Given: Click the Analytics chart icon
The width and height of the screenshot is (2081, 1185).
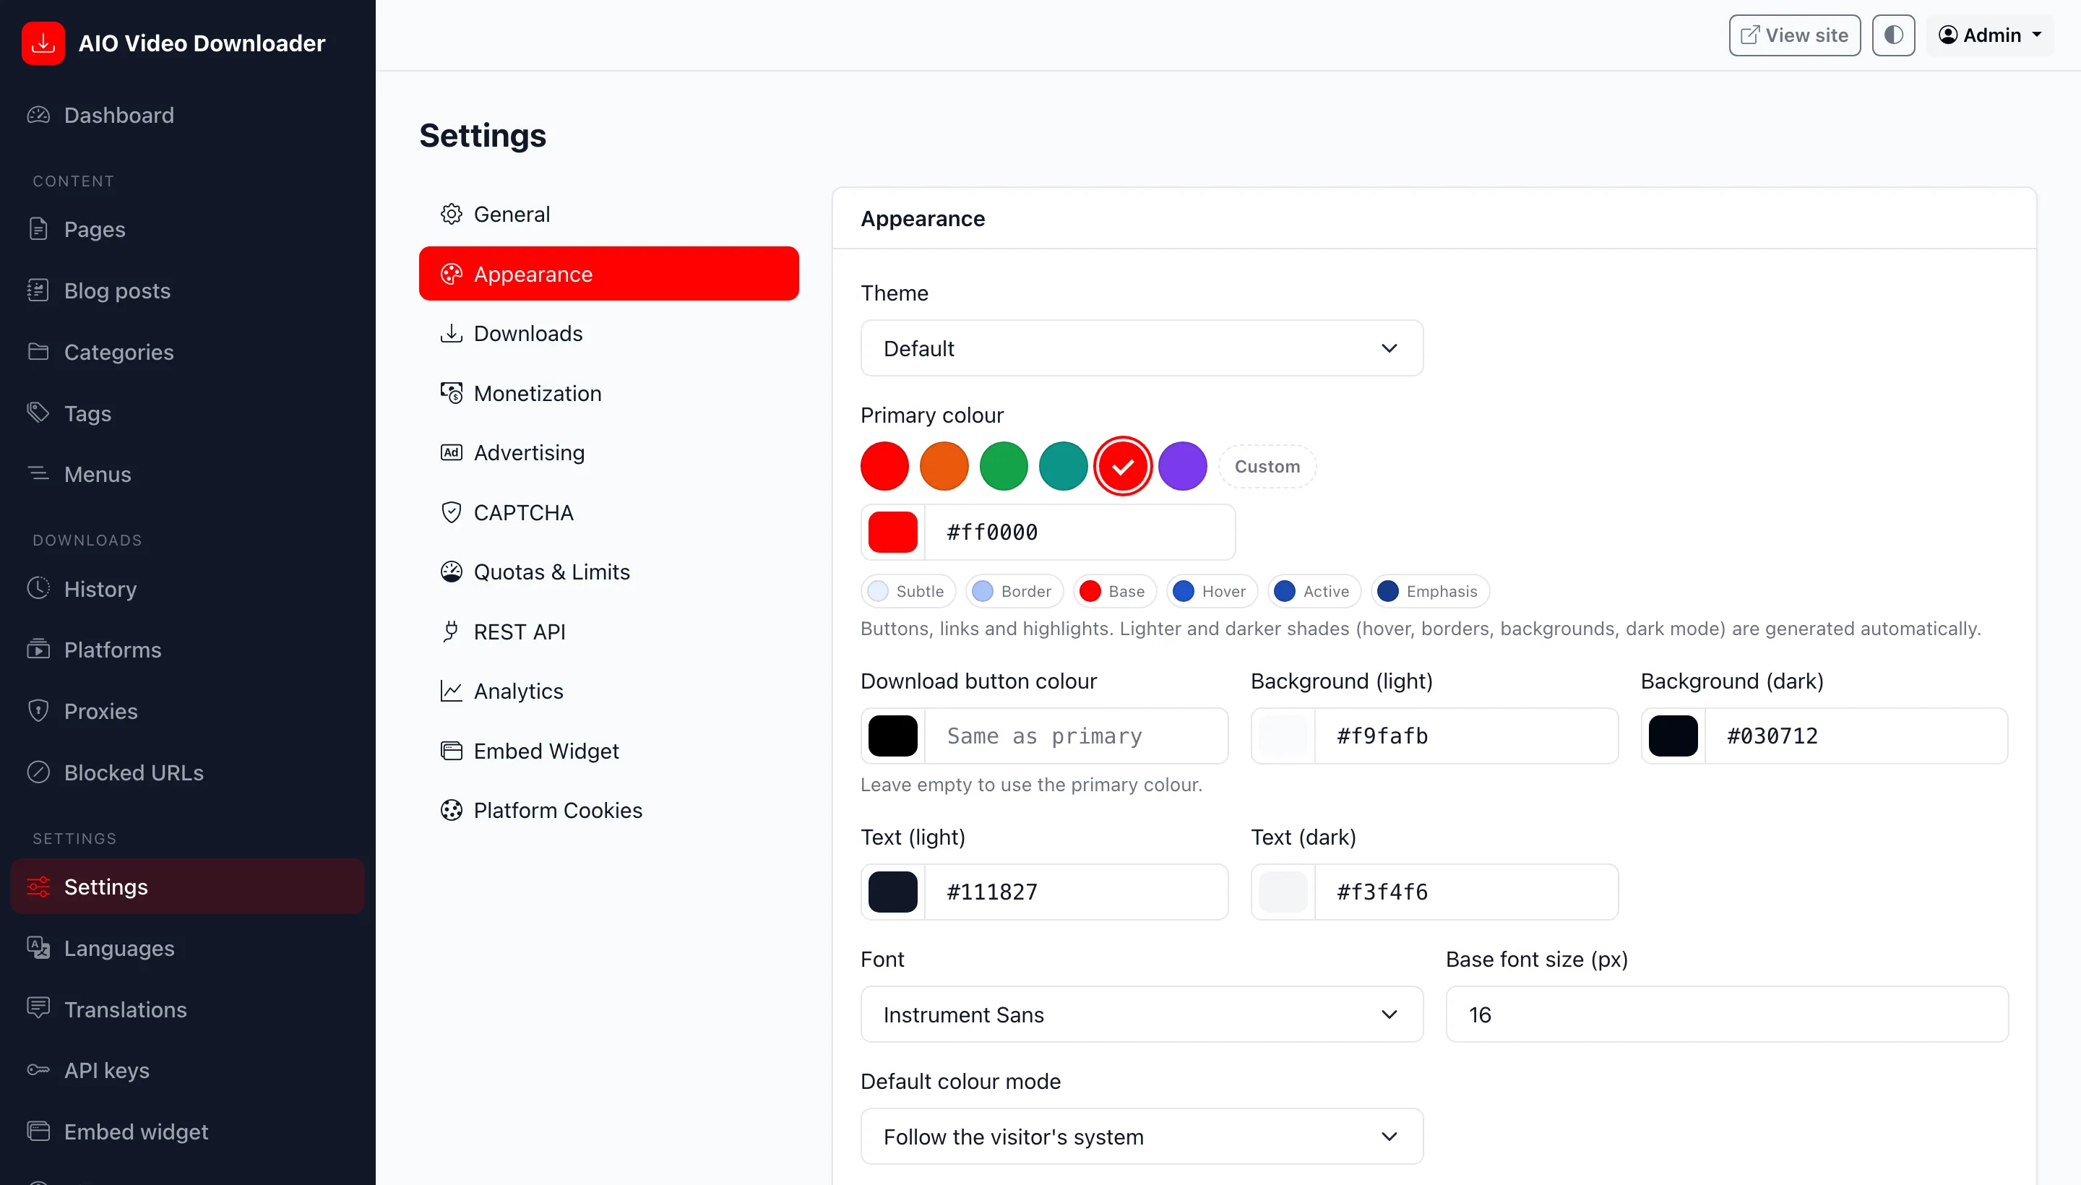Looking at the screenshot, I should tap(451, 691).
